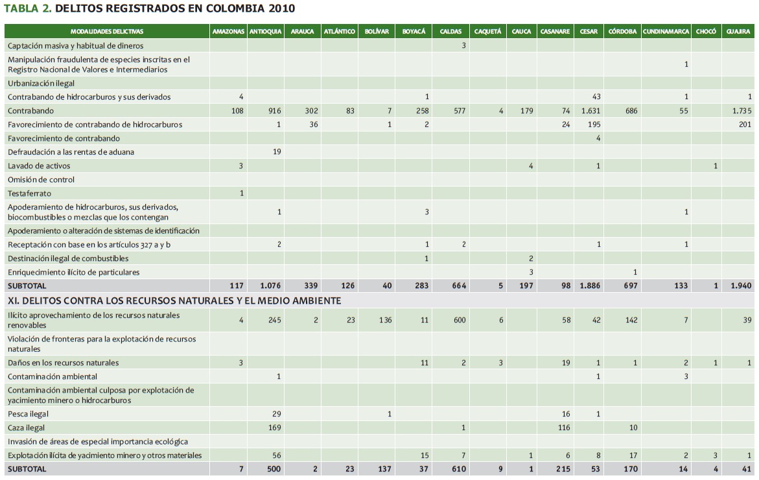This screenshot has height=480, width=759.
Task: Select the Contrabando value 1.735 under Guajira
Action: coord(741,111)
